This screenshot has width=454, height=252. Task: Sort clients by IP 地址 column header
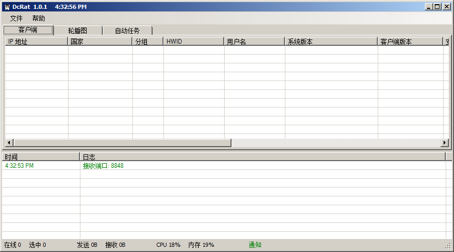tap(36, 42)
